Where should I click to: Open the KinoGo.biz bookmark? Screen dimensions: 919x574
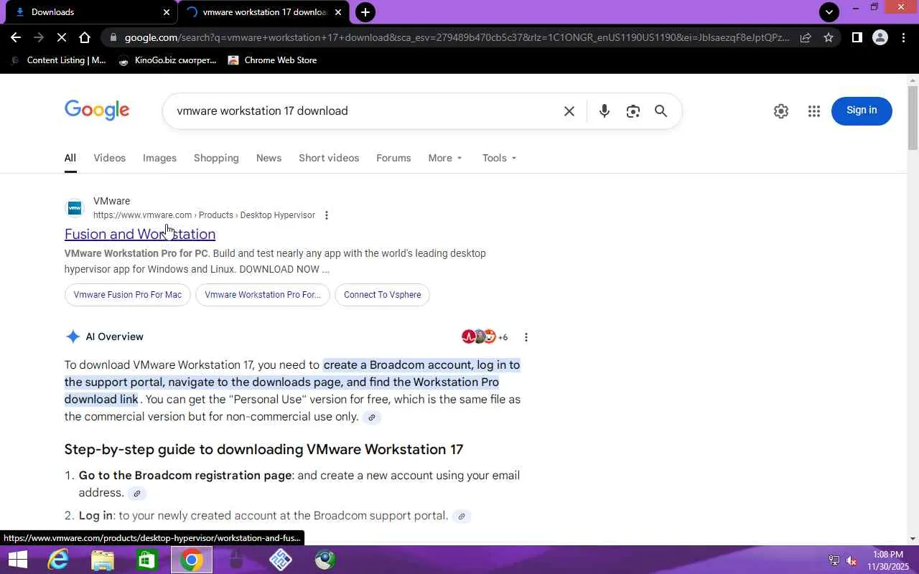pyautogui.click(x=167, y=60)
